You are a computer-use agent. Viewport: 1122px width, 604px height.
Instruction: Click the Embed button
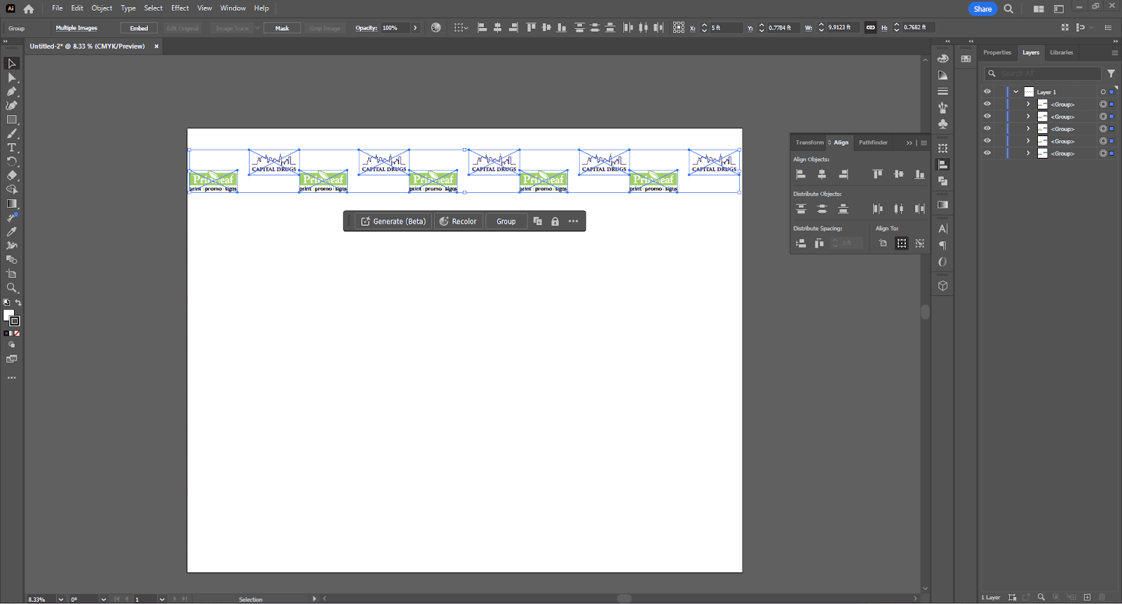point(139,28)
